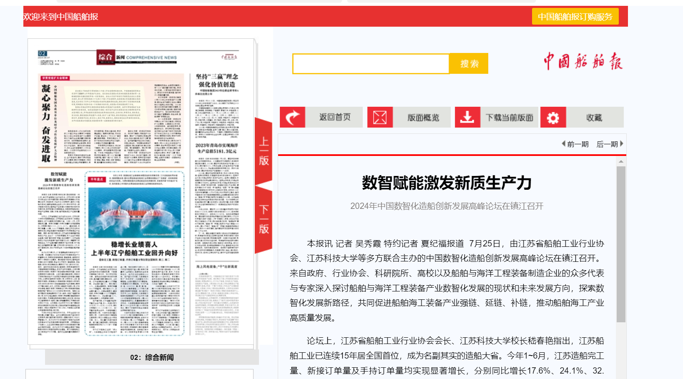Click the 收藏 favorite button
Image resolution: width=683 pixels, height=379 pixels.
(x=594, y=118)
